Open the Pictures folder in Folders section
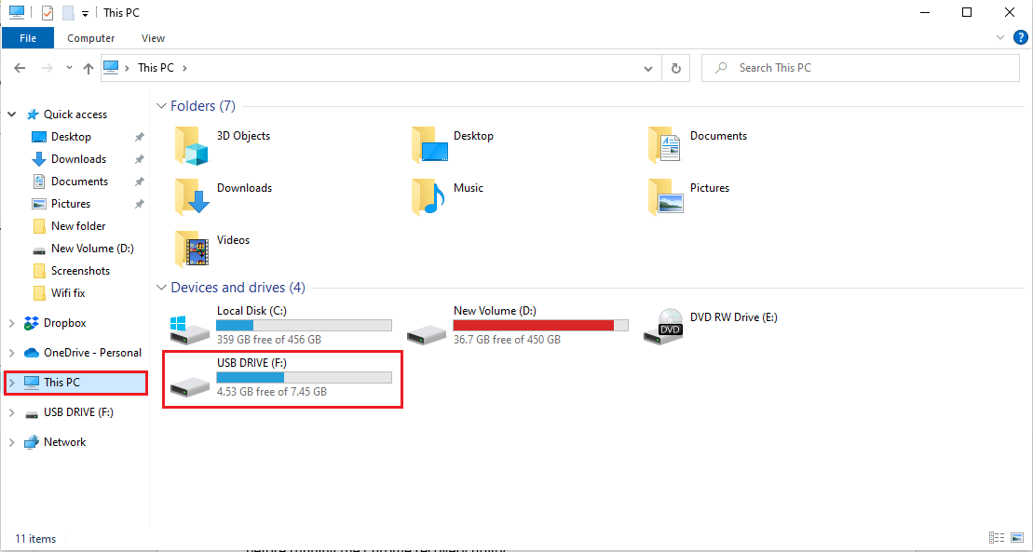The image size is (1033, 552). 666,197
